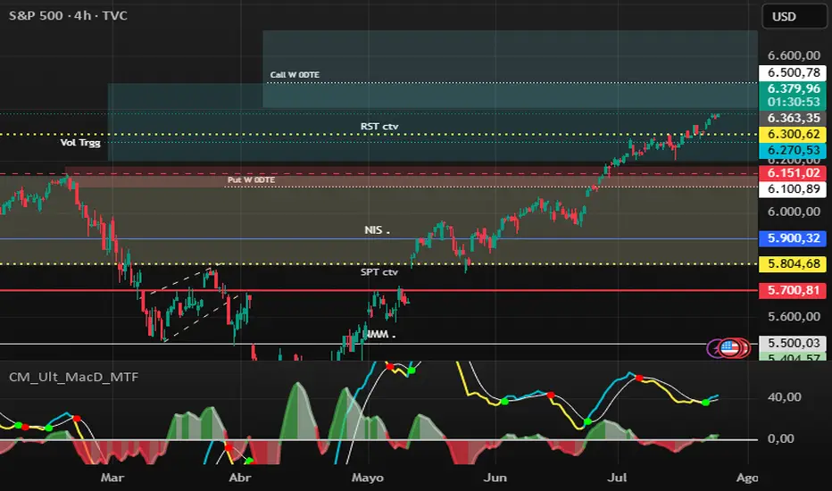Open the USD currency selector
Screen dimensions: 832x491
795,16
